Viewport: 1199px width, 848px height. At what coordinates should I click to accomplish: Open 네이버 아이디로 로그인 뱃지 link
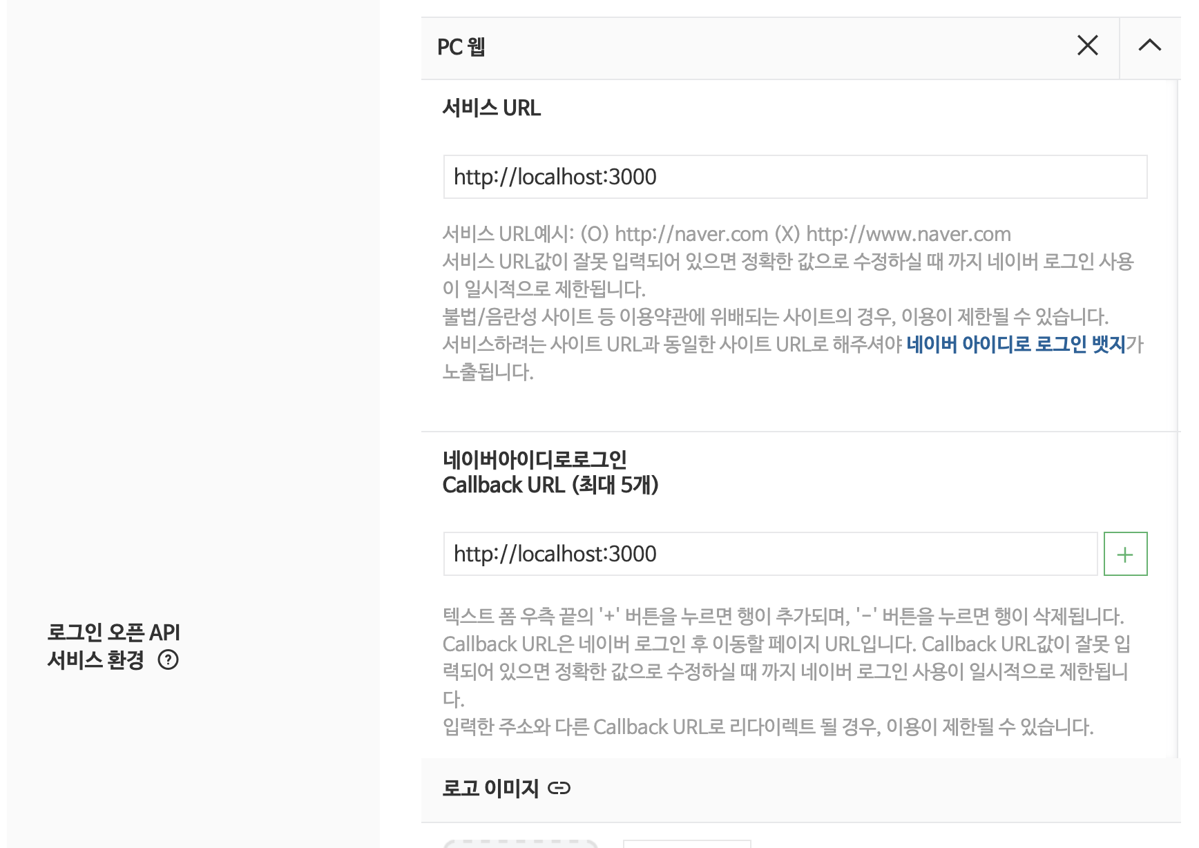point(1016,344)
